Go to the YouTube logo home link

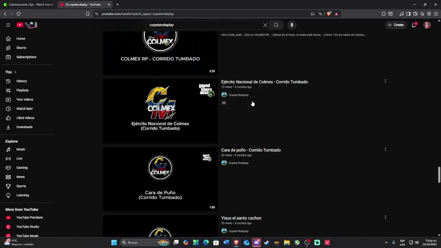tap(27, 25)
